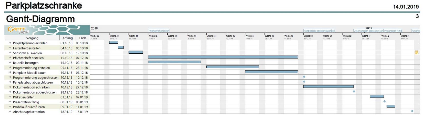Click the Präsentation fertig milestone diamond
Screen dimensions: 423x117
(385, 101)
